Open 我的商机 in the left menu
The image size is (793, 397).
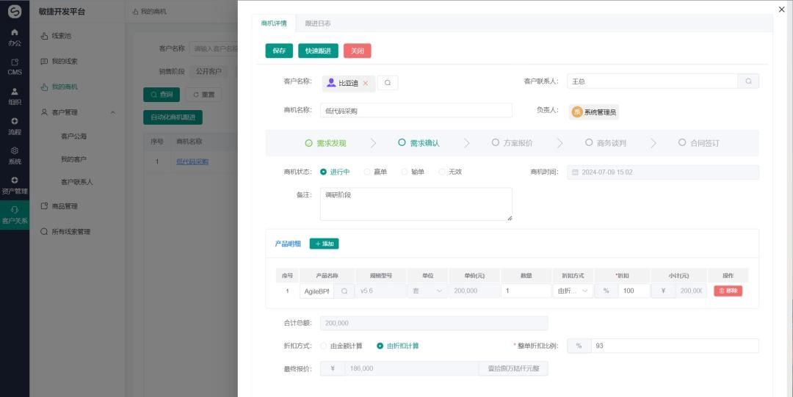point(64,87)
